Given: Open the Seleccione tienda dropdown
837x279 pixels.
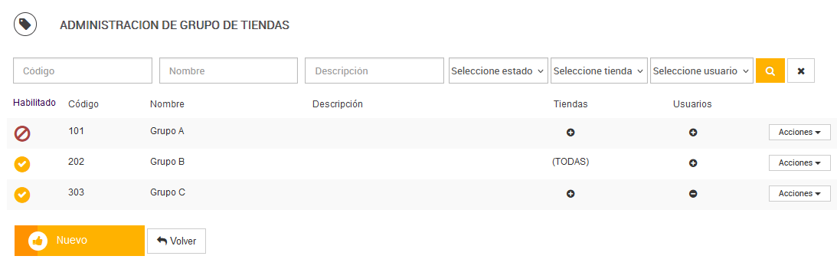Looking at the screenshot, I should tap(599, 71).
